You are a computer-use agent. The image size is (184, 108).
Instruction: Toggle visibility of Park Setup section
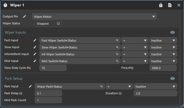(x=173, y=78)
